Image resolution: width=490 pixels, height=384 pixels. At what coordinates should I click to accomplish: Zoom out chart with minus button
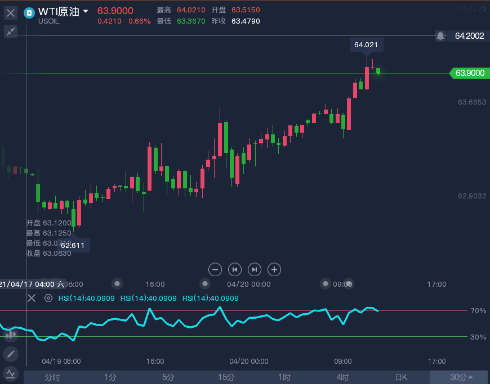[215, 269]
